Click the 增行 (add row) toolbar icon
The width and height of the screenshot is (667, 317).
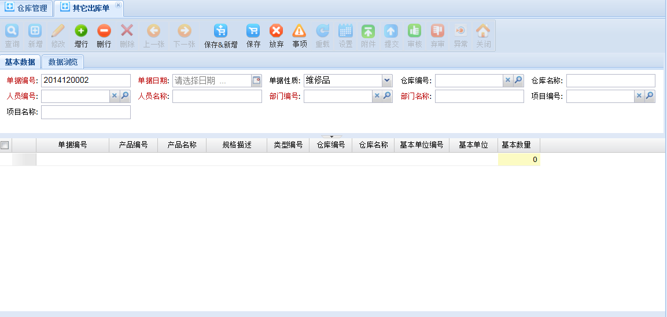coord(81,31)
